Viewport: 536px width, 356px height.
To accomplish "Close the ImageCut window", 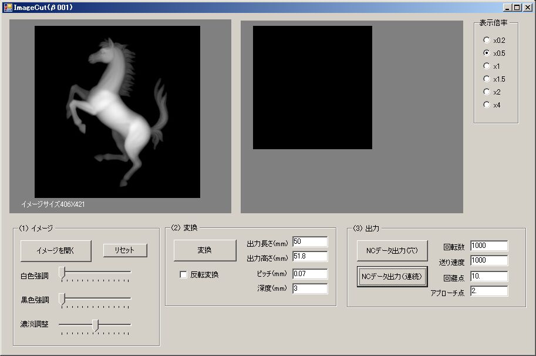I will [x=528, y=8].
